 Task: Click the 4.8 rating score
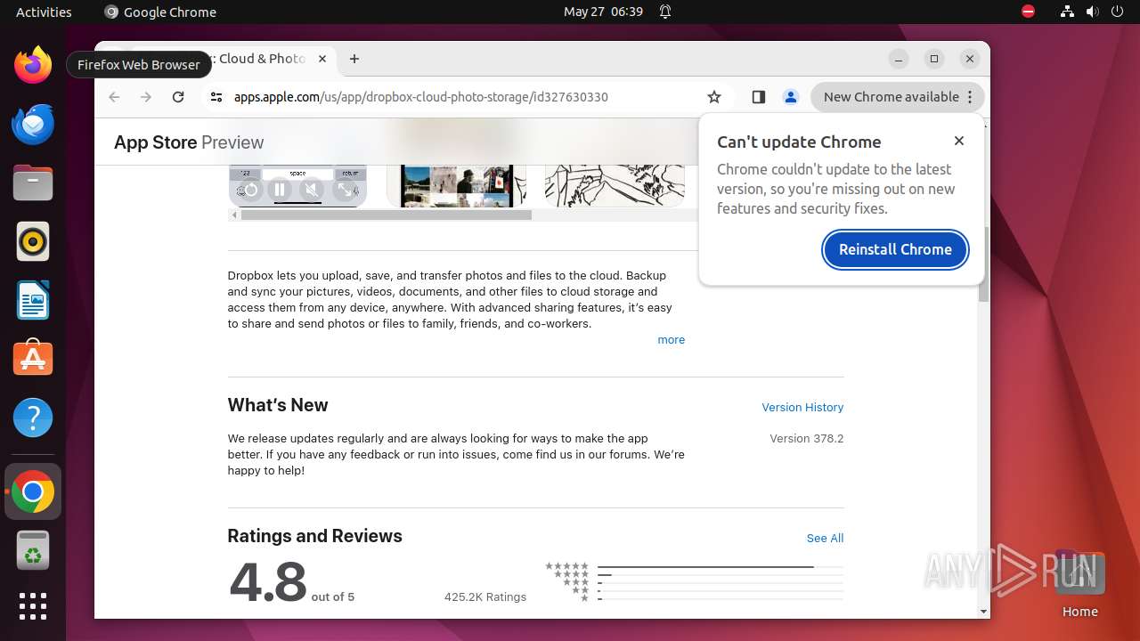coord(268,581)
